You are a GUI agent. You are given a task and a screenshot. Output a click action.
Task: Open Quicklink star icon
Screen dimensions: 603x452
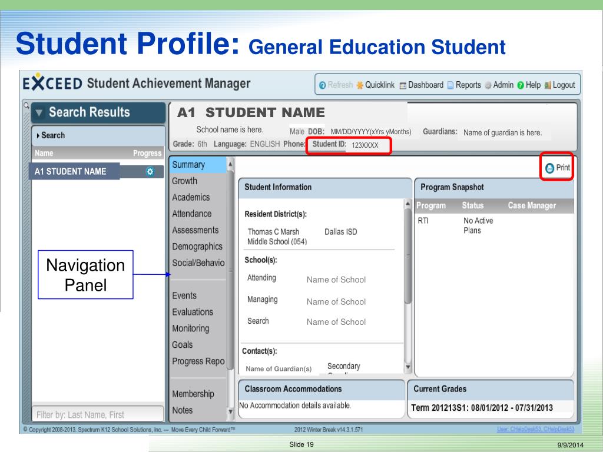[x=360, y=85]
